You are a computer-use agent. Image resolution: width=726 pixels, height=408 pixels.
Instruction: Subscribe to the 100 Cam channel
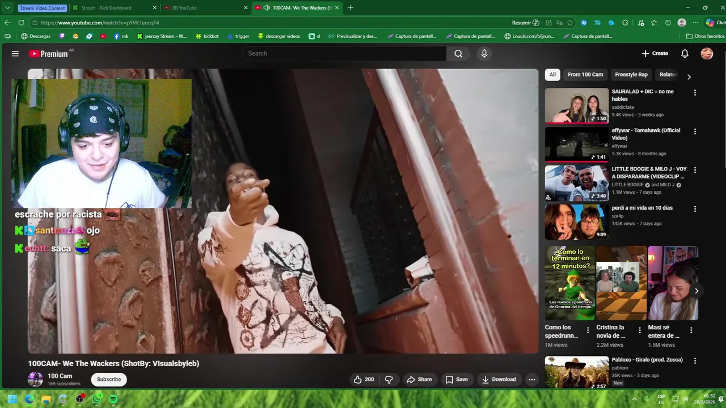(109, 380)
